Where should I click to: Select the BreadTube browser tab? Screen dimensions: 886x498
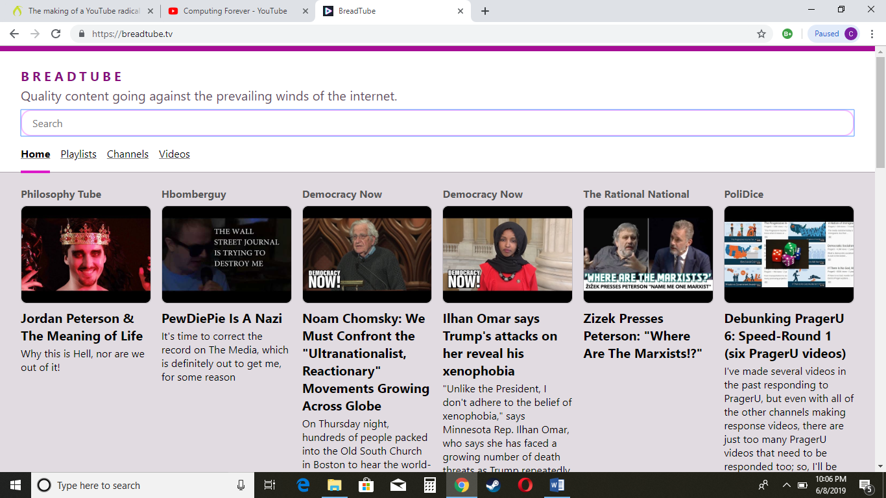(x=394, y=11)
